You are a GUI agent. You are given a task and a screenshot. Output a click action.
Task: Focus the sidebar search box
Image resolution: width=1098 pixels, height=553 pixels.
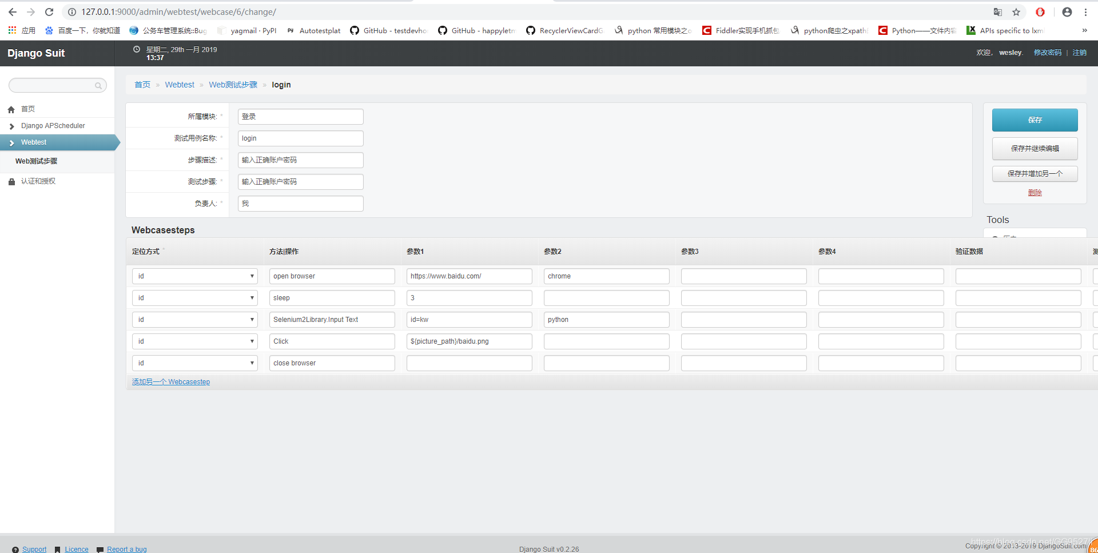[x=57, y=85]
